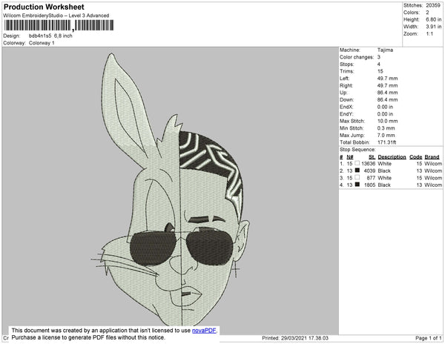Click the black swatch in stop row 2
The width and height of the screenshot is (445, 344).
click(x=357, y=171)
